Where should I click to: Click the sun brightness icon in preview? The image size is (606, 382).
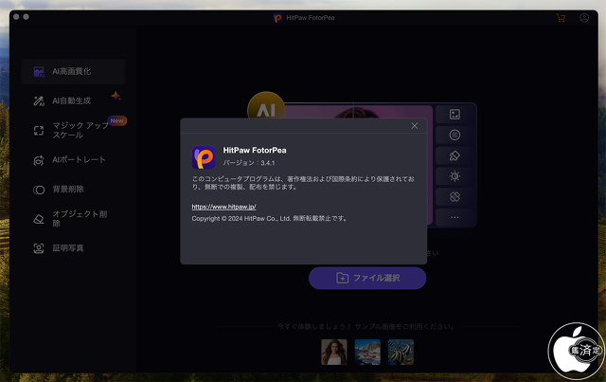[x=454, y=176]
